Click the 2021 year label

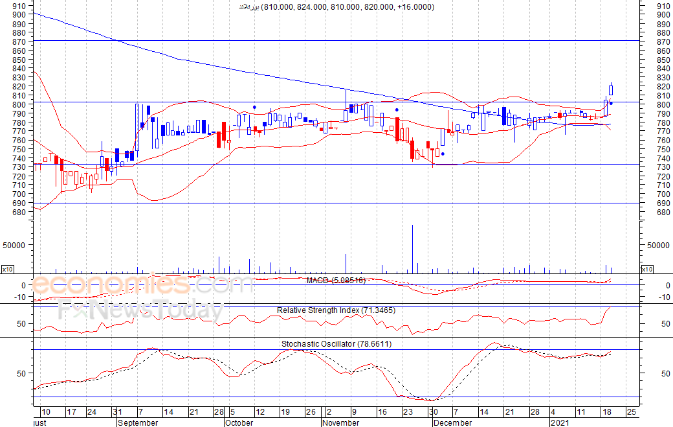pyautogui.click(x=560, y=422)
